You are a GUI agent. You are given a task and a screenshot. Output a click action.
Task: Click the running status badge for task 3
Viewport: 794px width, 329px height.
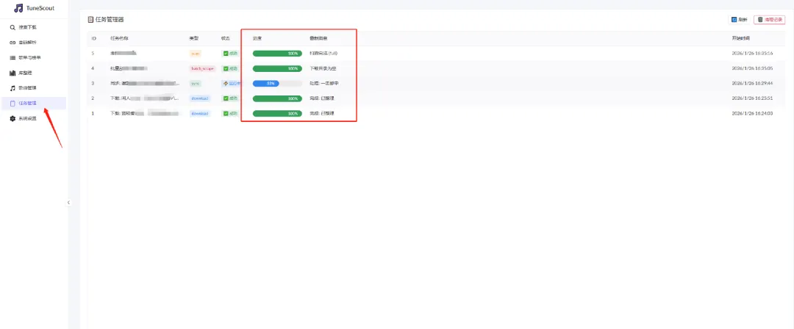pyautogui.click(x=231, y=84)
